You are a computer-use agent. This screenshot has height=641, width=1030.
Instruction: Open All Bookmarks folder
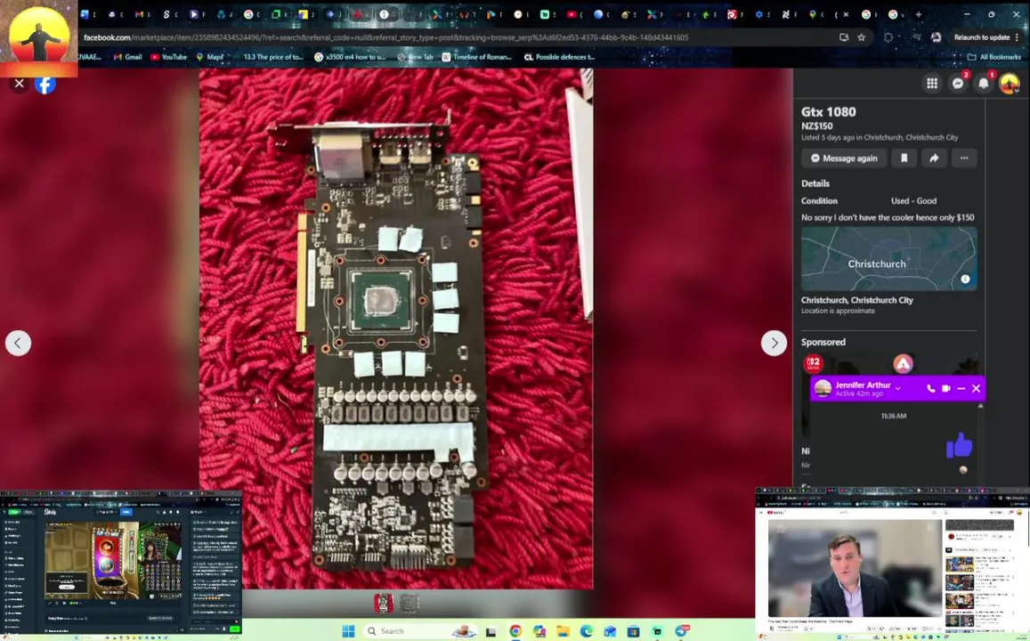click(x=994, y=57)
